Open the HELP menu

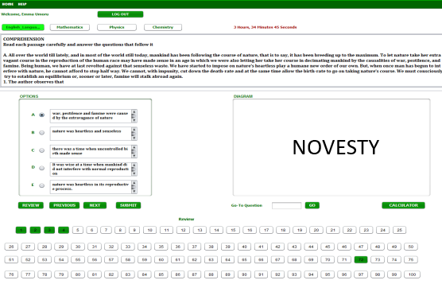pos(22,4)
